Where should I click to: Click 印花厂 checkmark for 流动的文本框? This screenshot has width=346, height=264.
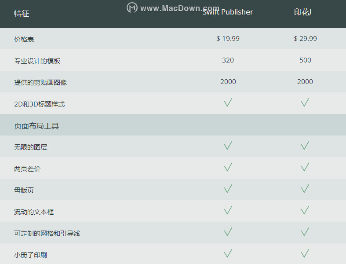(305, 210)
